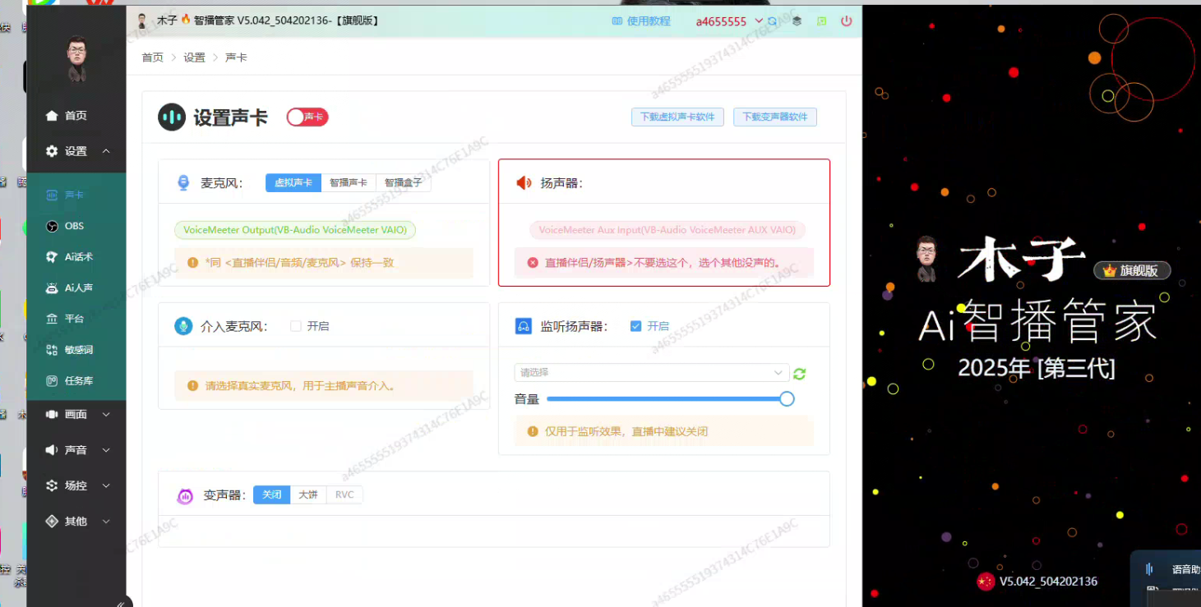Click the blue refresh icon beside a4655555
Screen dimensions: 1201x607
(x=772, y=21)
